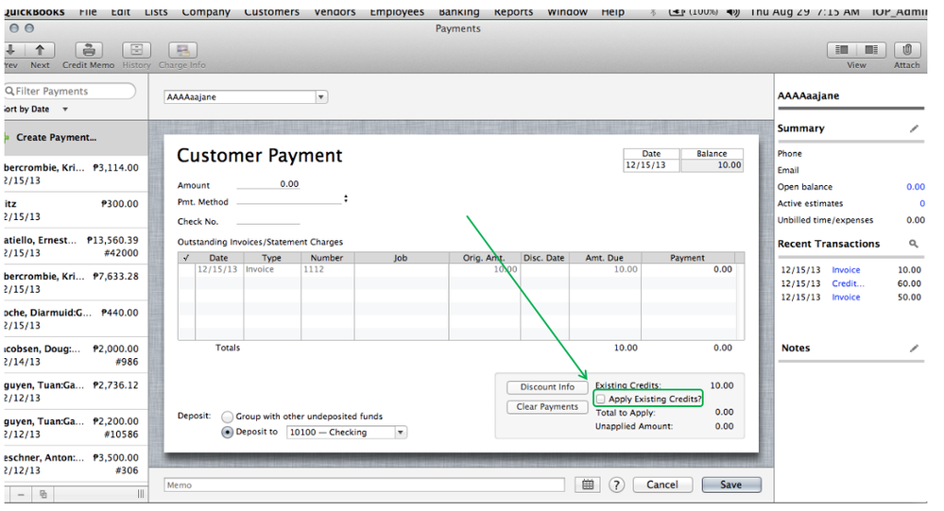Select the ₱13,560.39 #42000 payment entry
Viewport: 944px width, 511px height.
[74, 247]
